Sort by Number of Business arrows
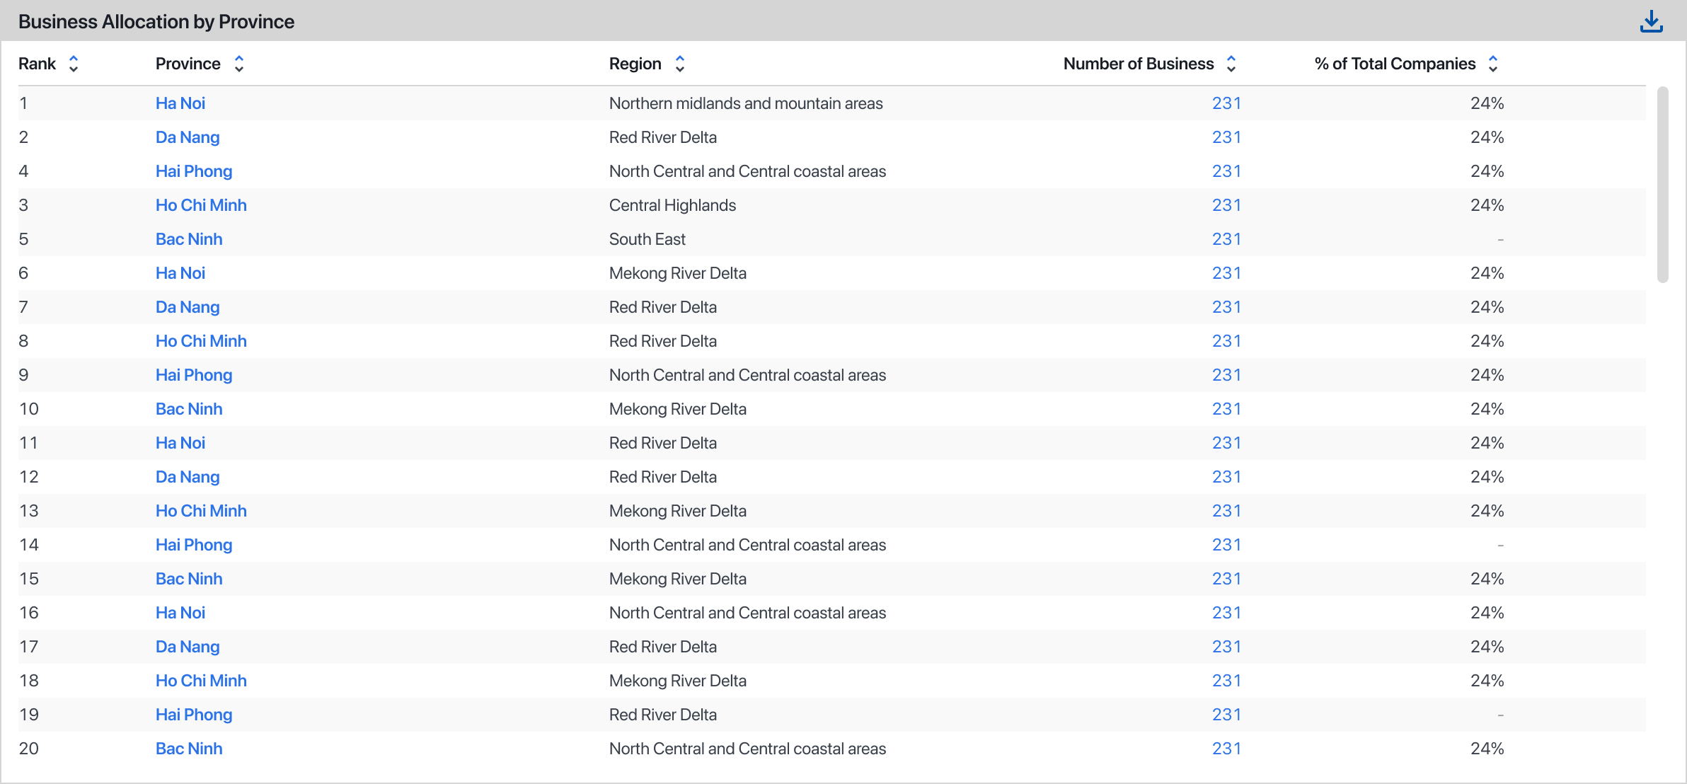This screenshot has height=784, width=1687. point(1231,64)
